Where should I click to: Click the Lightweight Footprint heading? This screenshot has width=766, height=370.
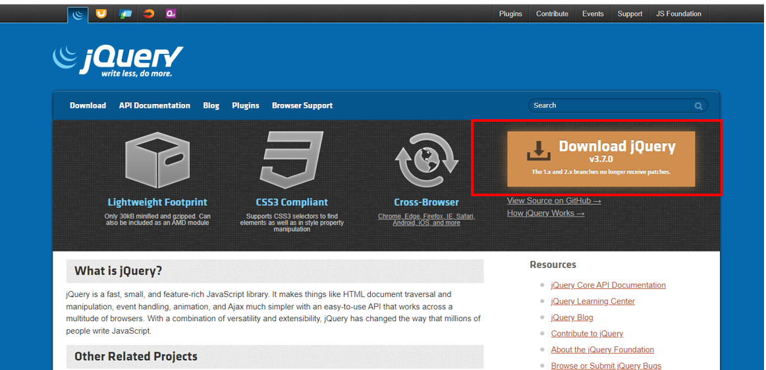point(157,202)
